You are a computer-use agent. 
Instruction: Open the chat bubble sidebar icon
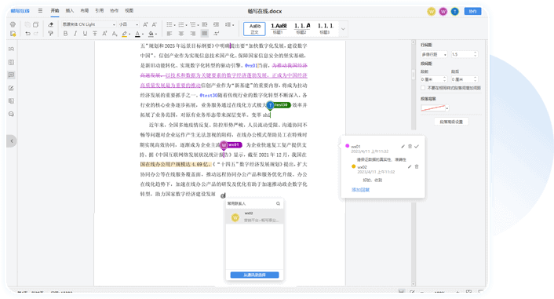[x=11, y=114]
